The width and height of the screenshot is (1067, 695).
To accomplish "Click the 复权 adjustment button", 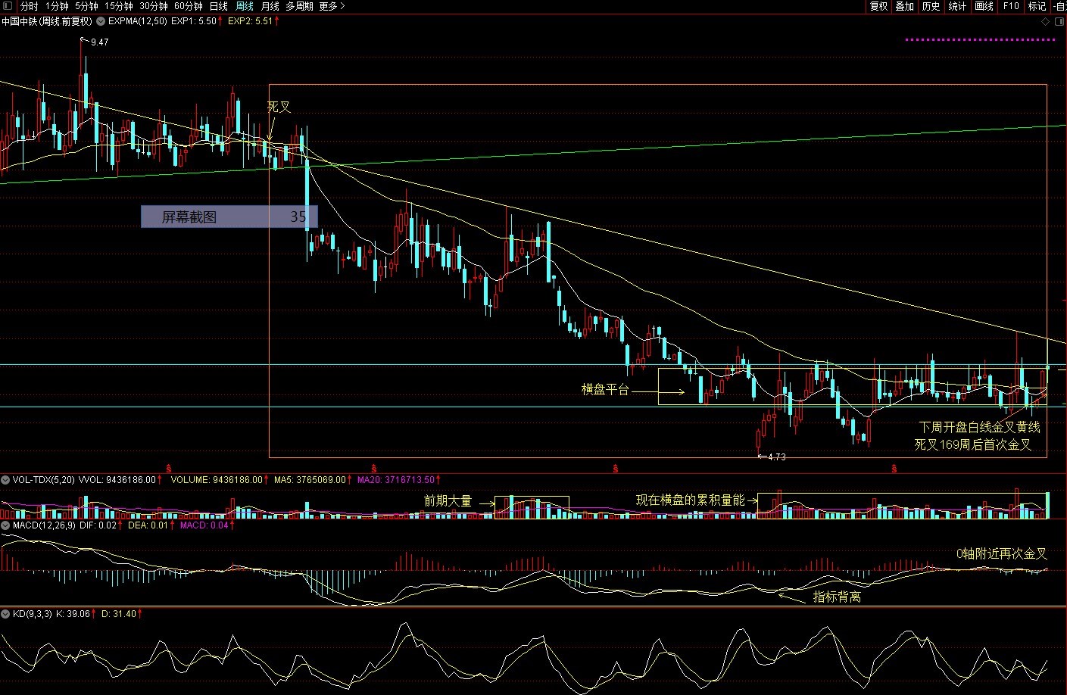I will tap(878, 6).
